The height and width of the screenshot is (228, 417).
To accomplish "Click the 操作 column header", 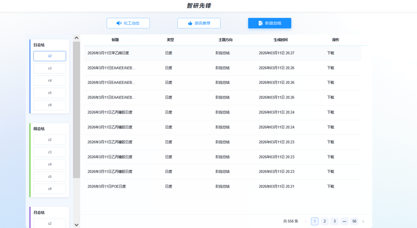I will click(x=336, y=40).
